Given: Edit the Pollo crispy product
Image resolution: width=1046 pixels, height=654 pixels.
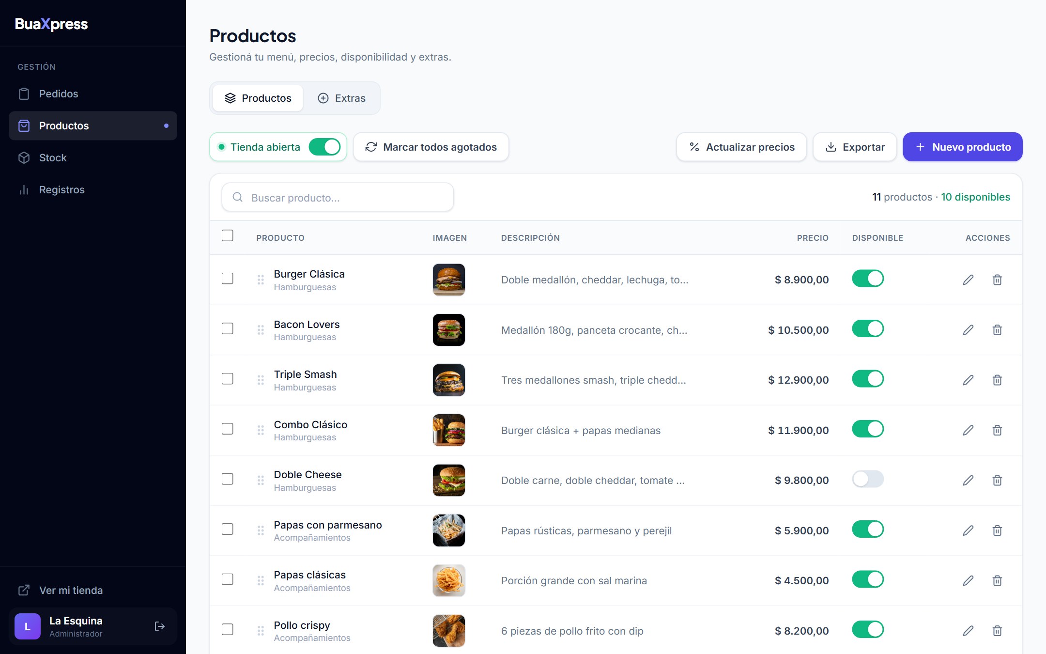Looking at the screenshot, I should 968,631.
